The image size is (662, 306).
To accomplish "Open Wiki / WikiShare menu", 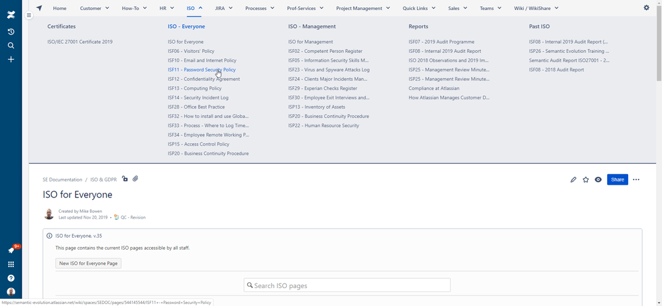I will [536, 8].
